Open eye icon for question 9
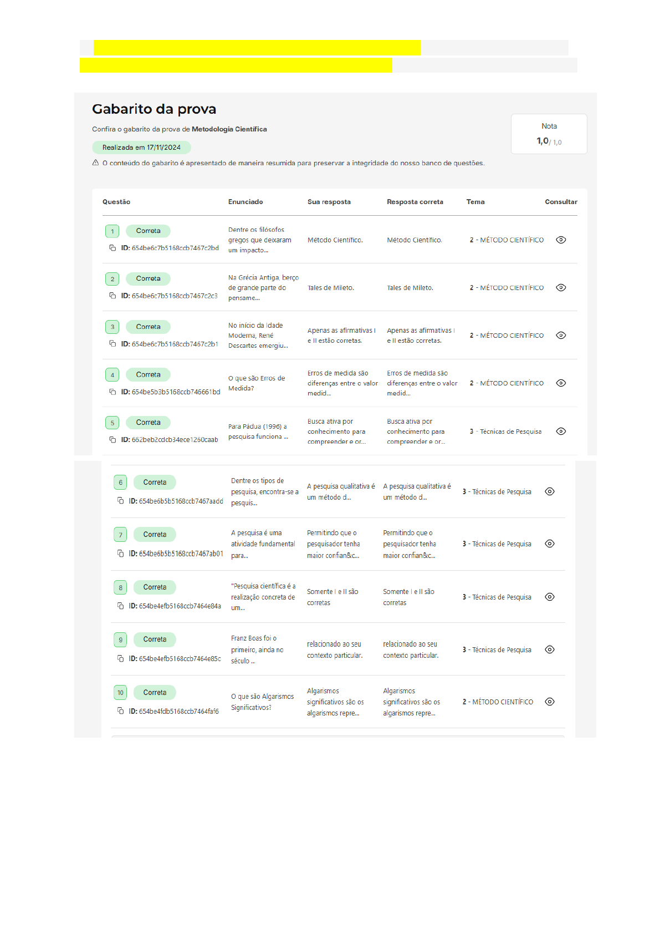 tap(550, 649)
